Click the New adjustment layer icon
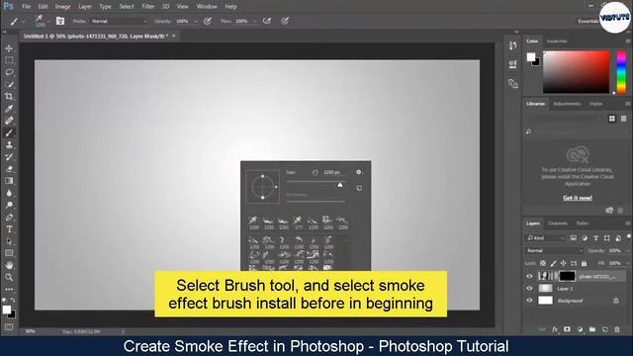This screenshot has height=356, width=633. 581,329
